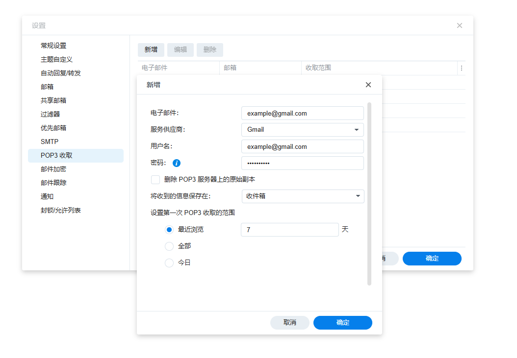
Task: Choose the 最近浏览 radio option
Action: pos(169,230)
